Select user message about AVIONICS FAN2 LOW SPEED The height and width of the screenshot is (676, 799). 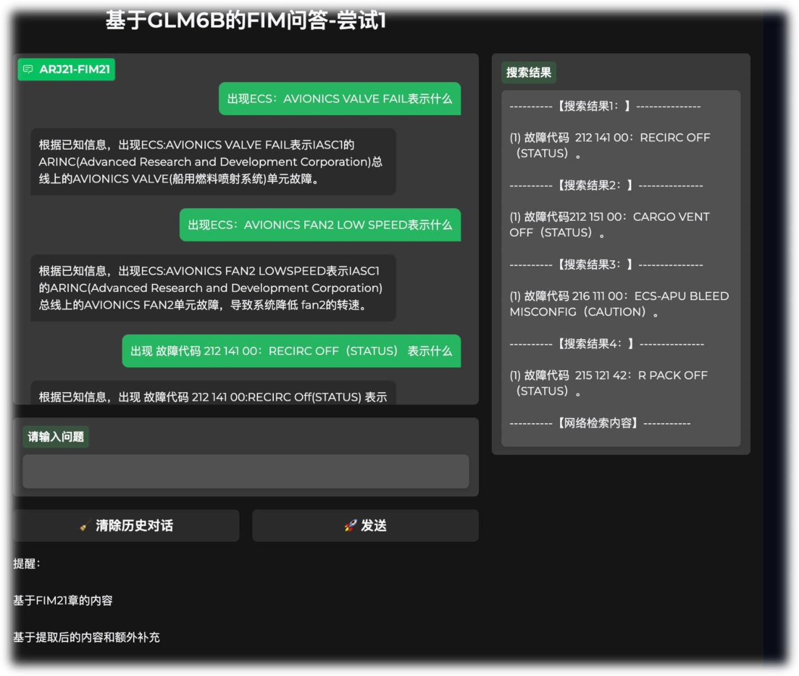click(320, 225)
